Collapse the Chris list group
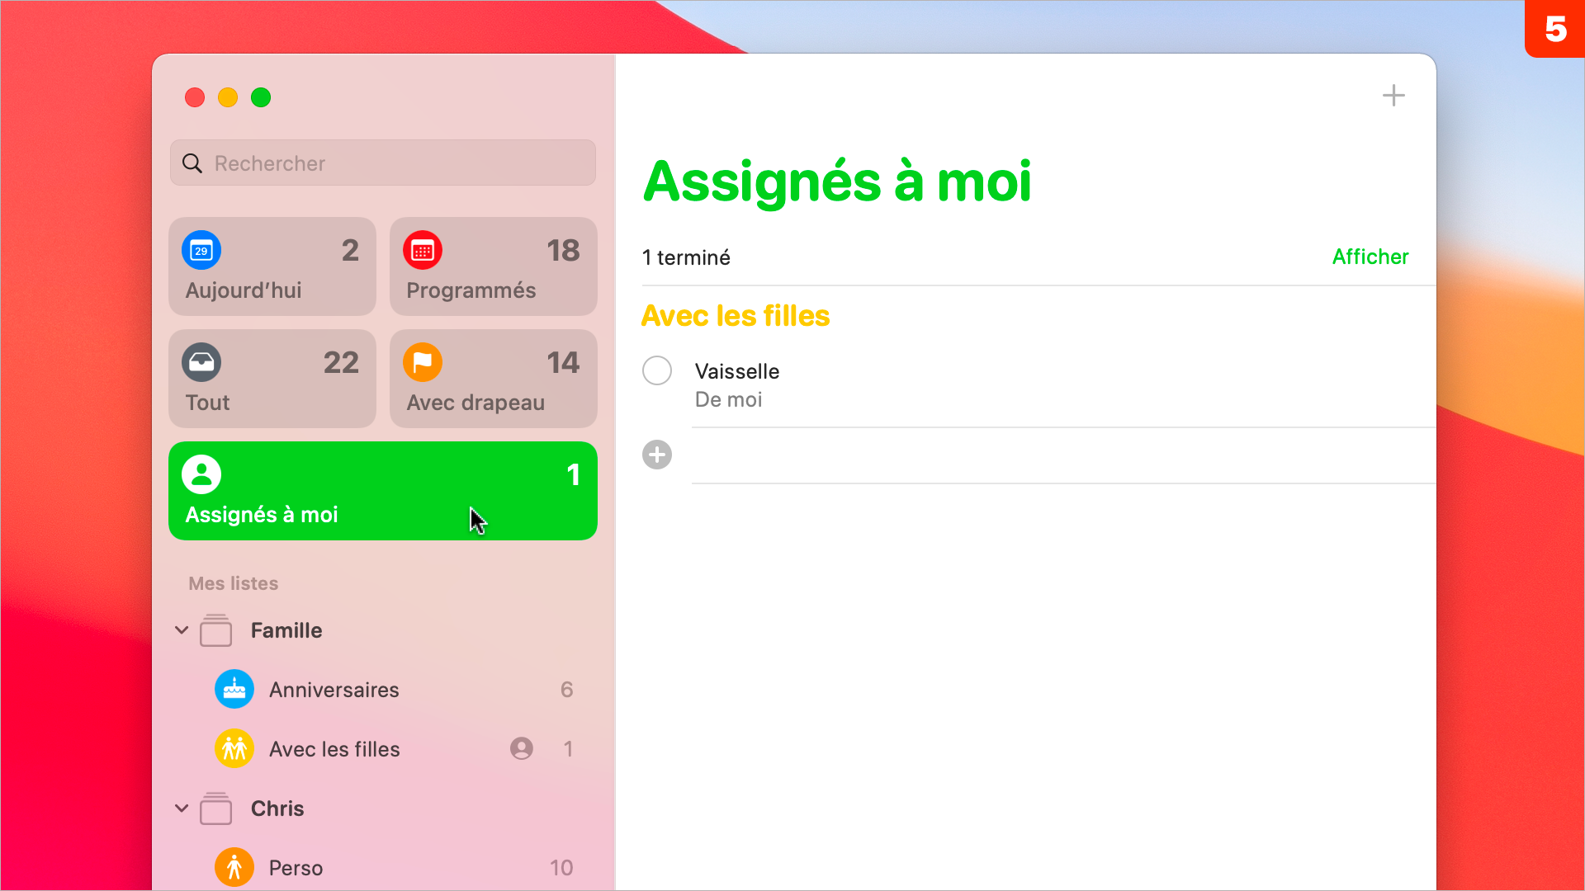1585x891 pixels. pyautogui.click(x=182, y=808)
